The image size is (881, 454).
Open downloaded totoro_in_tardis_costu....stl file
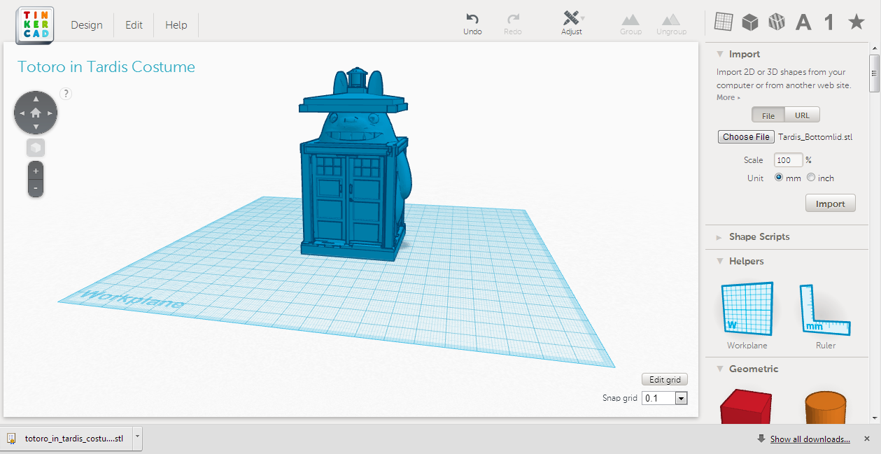(66, 438)
